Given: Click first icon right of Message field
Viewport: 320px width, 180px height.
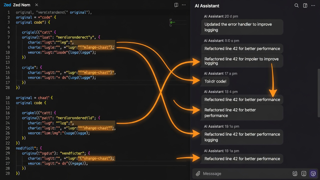Looking at the screenshot, I should (x=295, y=173).
